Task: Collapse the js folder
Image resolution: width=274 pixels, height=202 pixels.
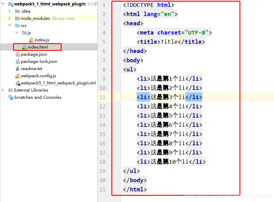Action: click(16, 32)
